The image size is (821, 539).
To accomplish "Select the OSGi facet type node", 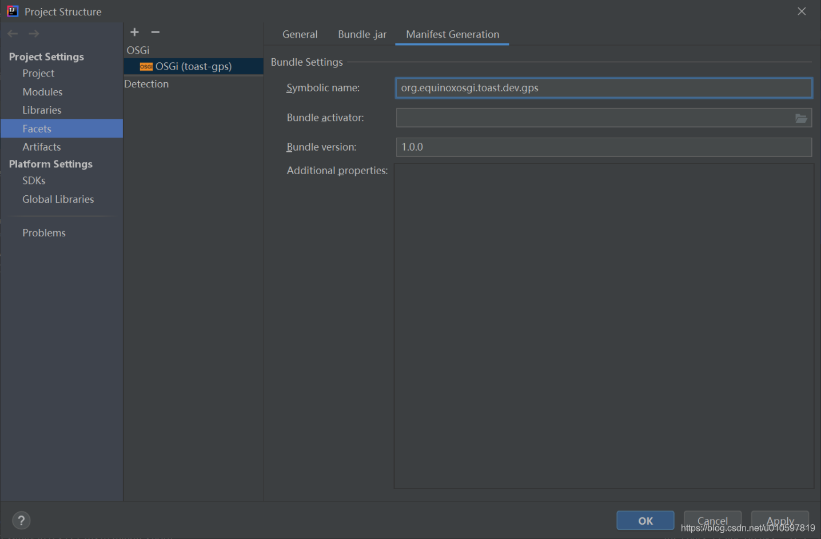I will pos(138,50).
